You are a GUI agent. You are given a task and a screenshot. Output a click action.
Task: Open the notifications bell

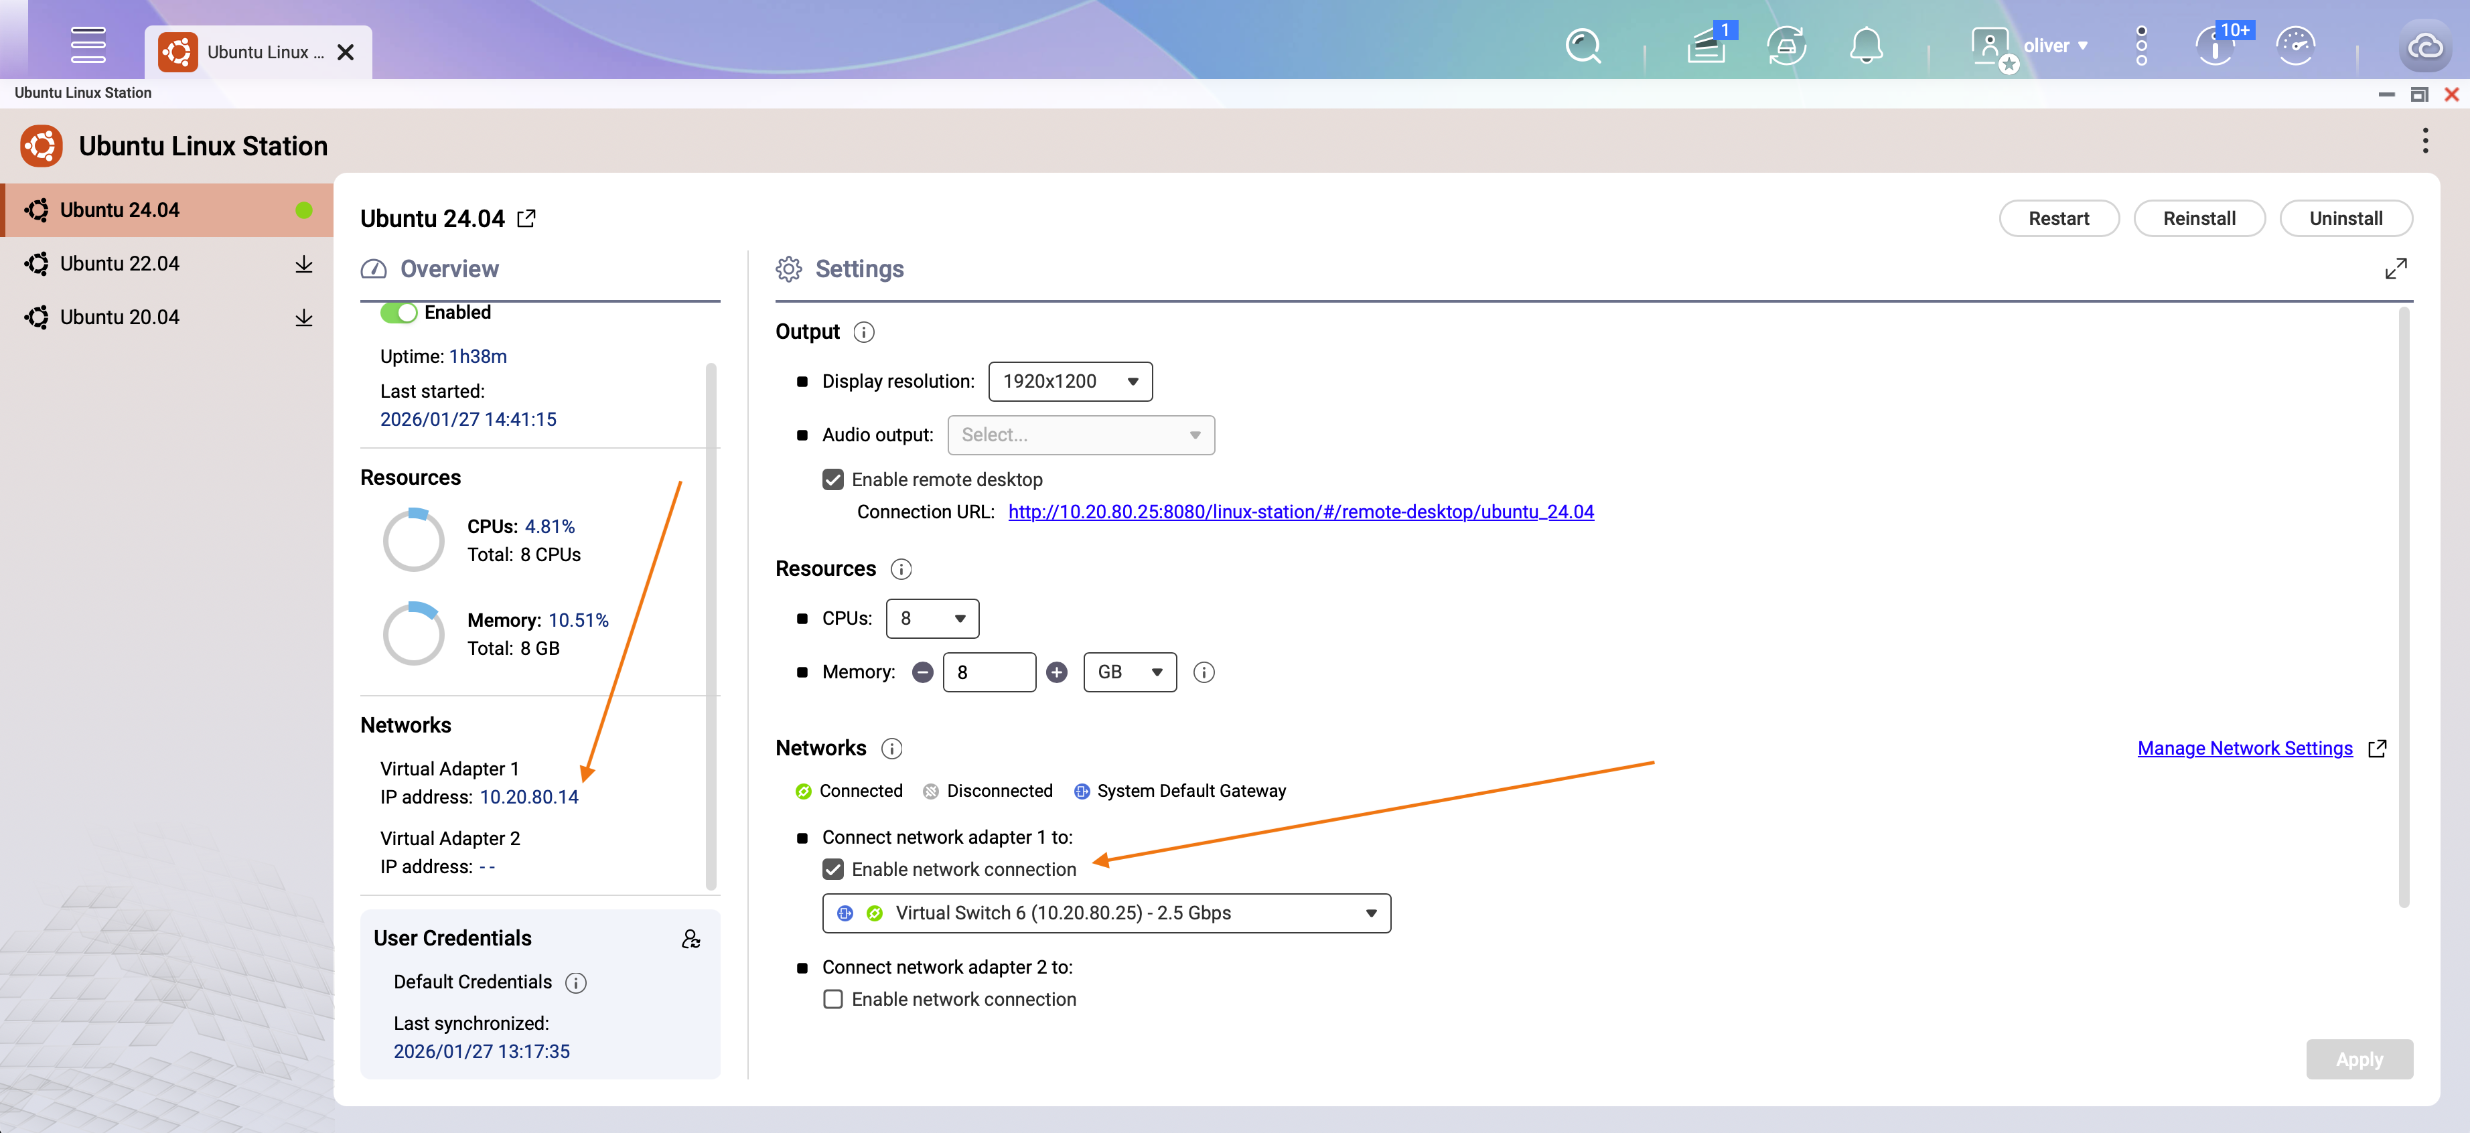pyautogui.click(x=1865, y=45)
